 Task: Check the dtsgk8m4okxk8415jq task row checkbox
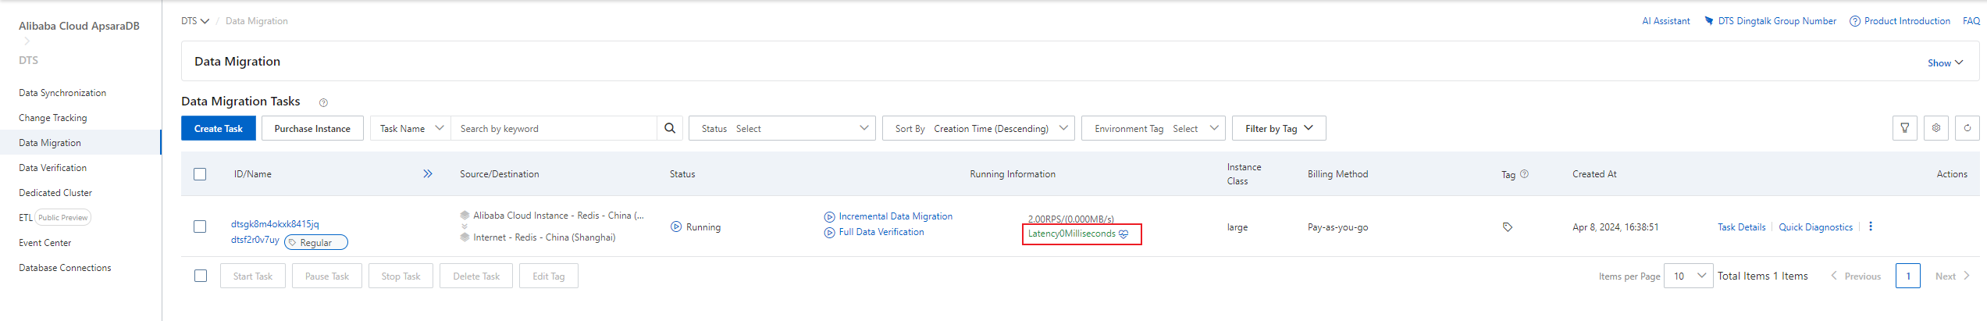200,226
